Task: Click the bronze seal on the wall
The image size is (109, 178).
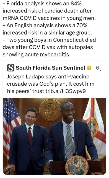Action: click(50, 110)
